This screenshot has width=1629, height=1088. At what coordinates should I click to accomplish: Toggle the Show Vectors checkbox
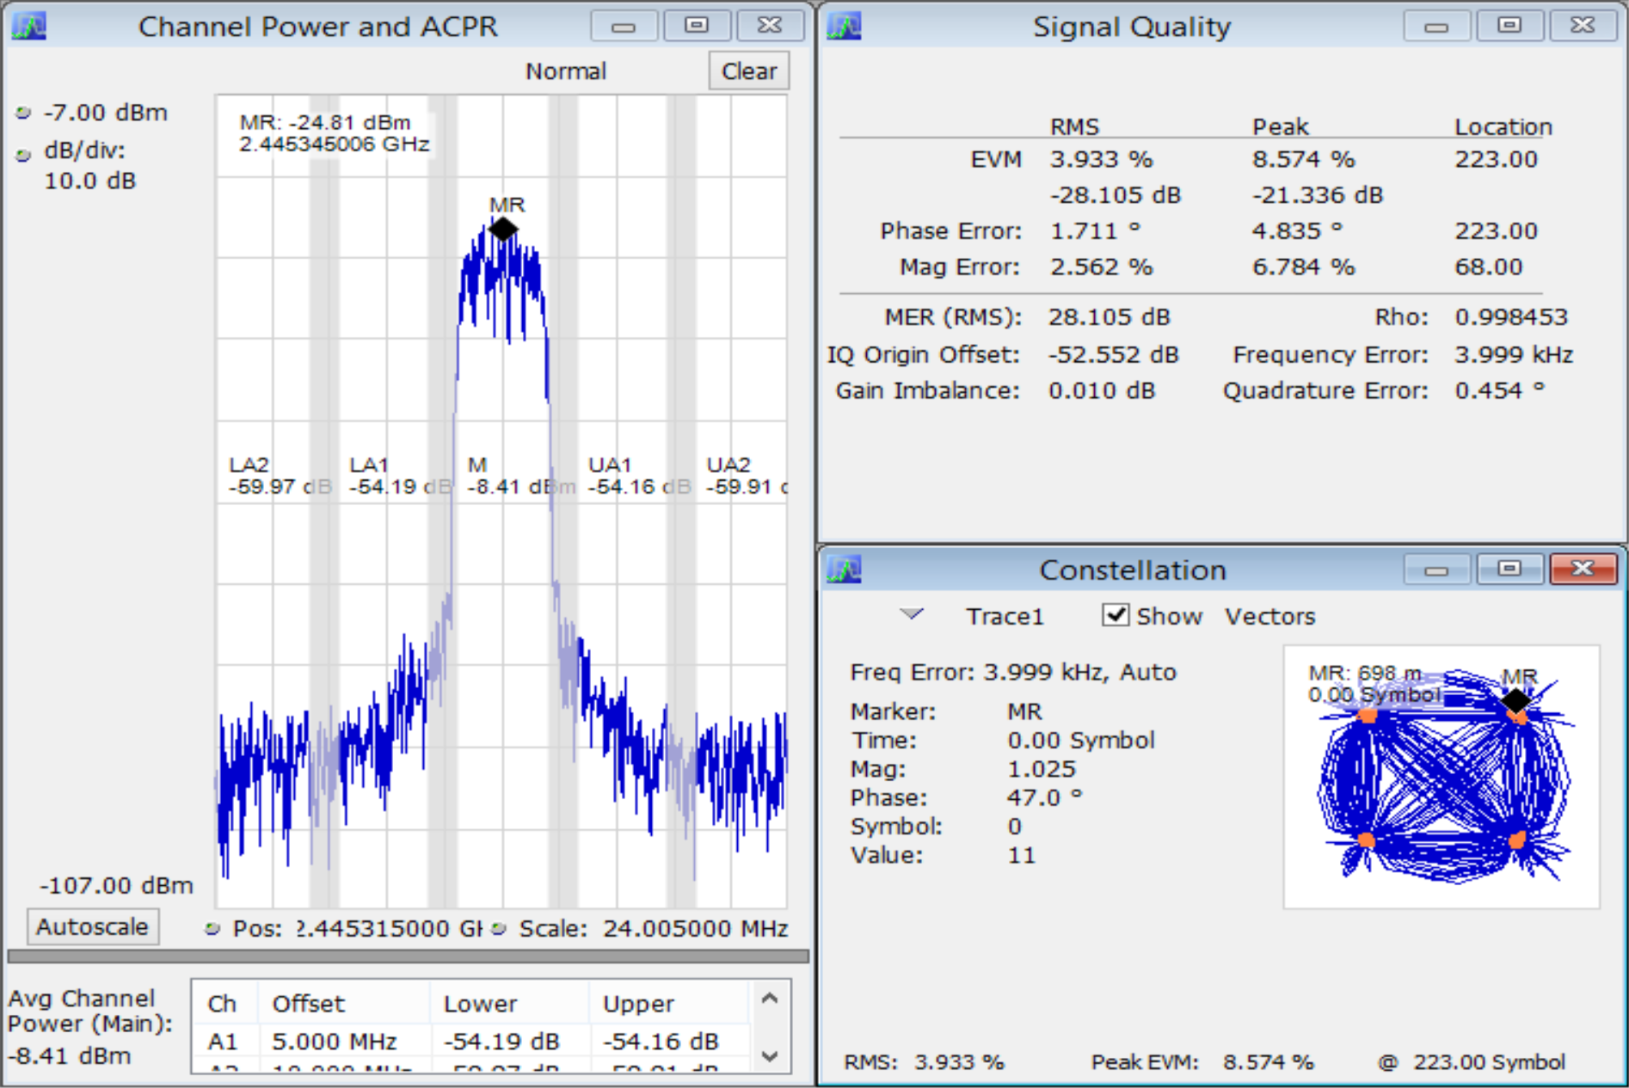1116,615
